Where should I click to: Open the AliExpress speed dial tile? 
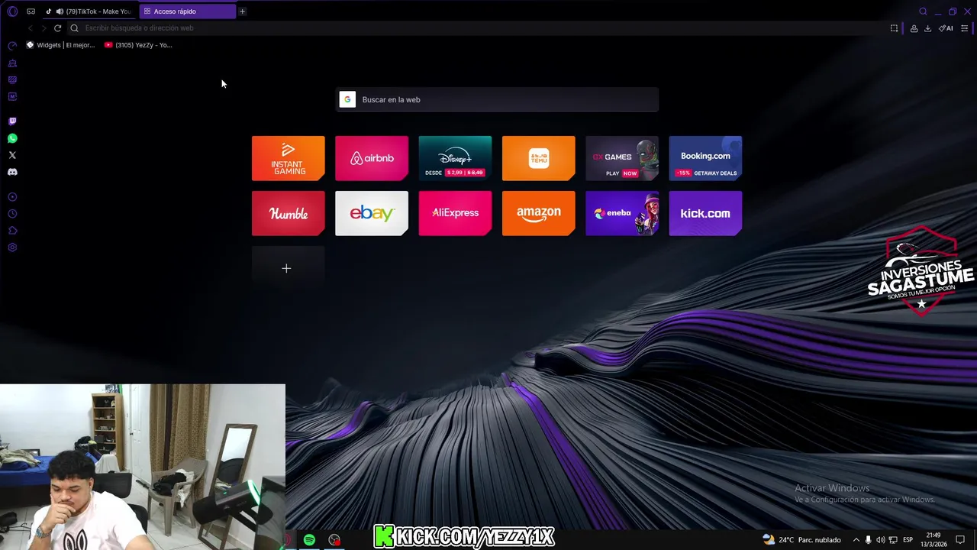[455, 213]
